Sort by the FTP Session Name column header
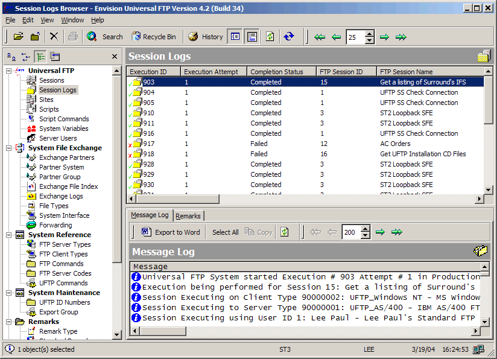497x359 pixels. pyautogui.click(x=431, y=72)
